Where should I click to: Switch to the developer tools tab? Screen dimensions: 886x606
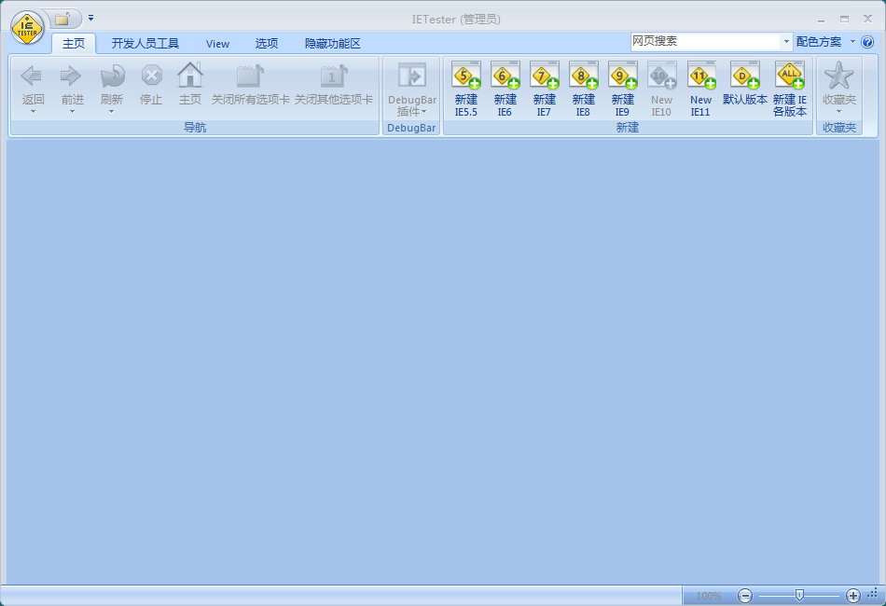click(145, 43)
